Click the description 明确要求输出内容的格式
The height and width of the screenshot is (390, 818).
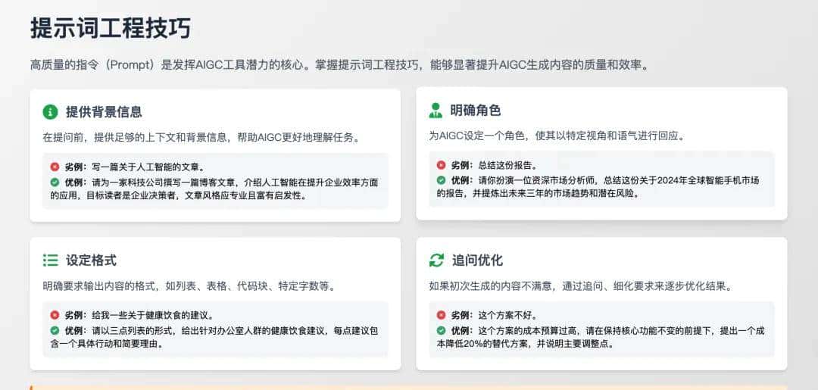[x=189, y=286]
